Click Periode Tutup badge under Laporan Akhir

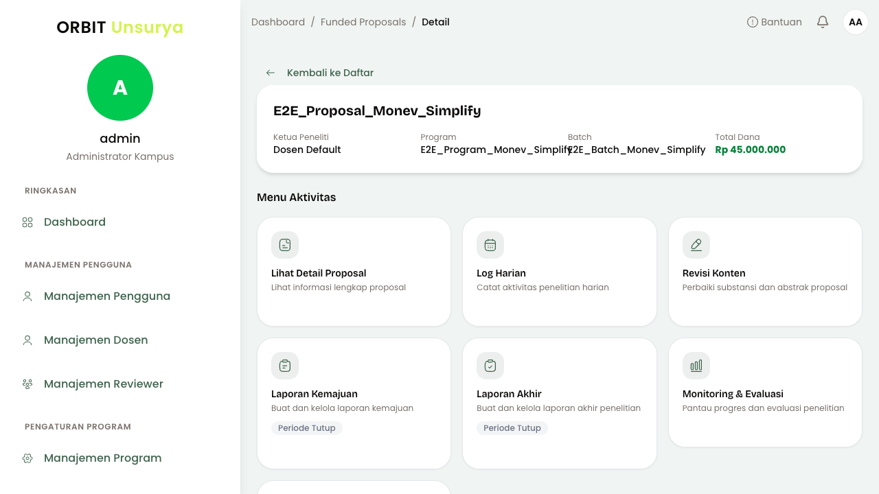(x=512, y=428)
